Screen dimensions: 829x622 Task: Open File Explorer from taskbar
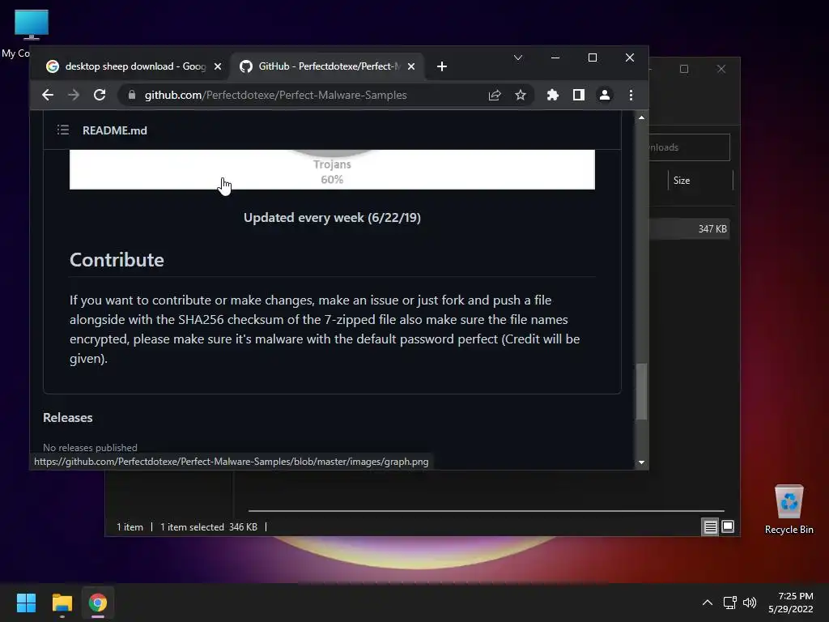click(62, 603)
